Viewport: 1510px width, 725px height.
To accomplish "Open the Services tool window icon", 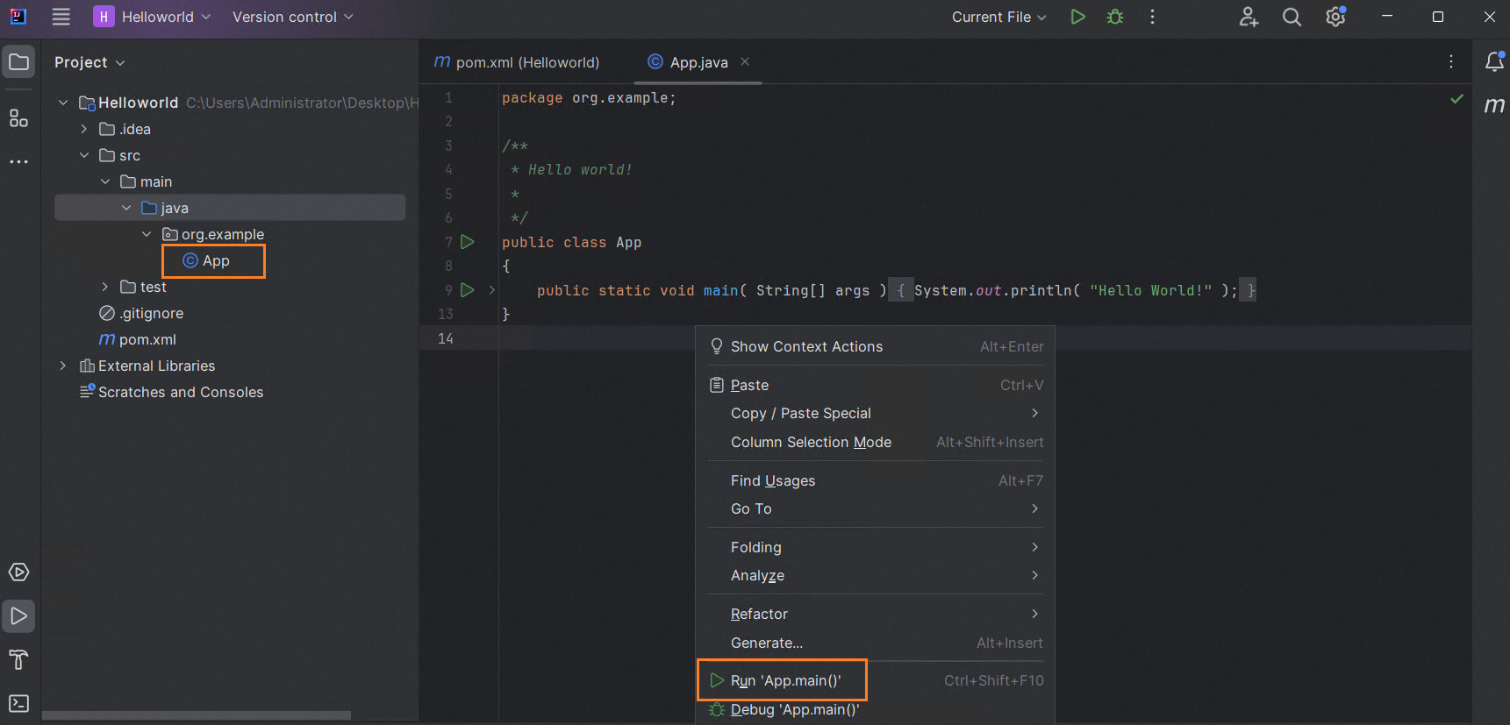I will coord(18,572).
